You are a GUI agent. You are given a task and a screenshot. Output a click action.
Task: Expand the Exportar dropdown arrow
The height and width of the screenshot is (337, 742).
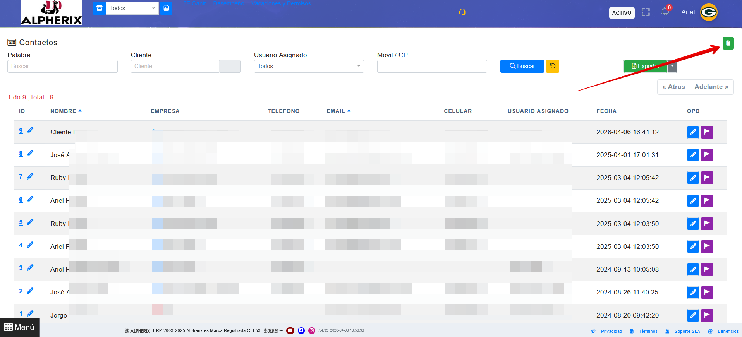click(672, 66)
